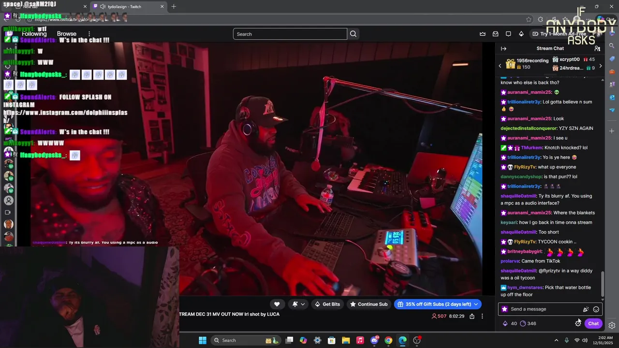Click britneybabygirl username in chat
Viewport: 619px width, 348px height.
tap(525, 251)
